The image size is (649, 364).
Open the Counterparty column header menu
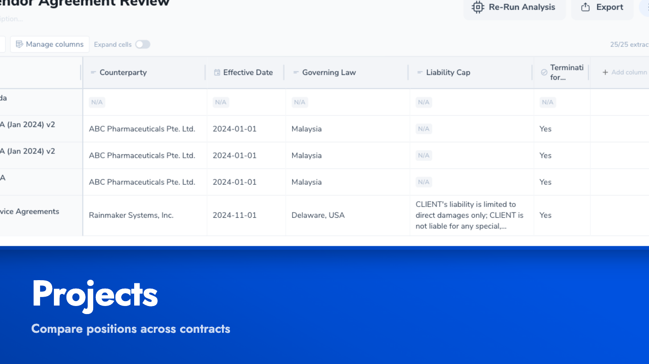(x=123, y=72)
